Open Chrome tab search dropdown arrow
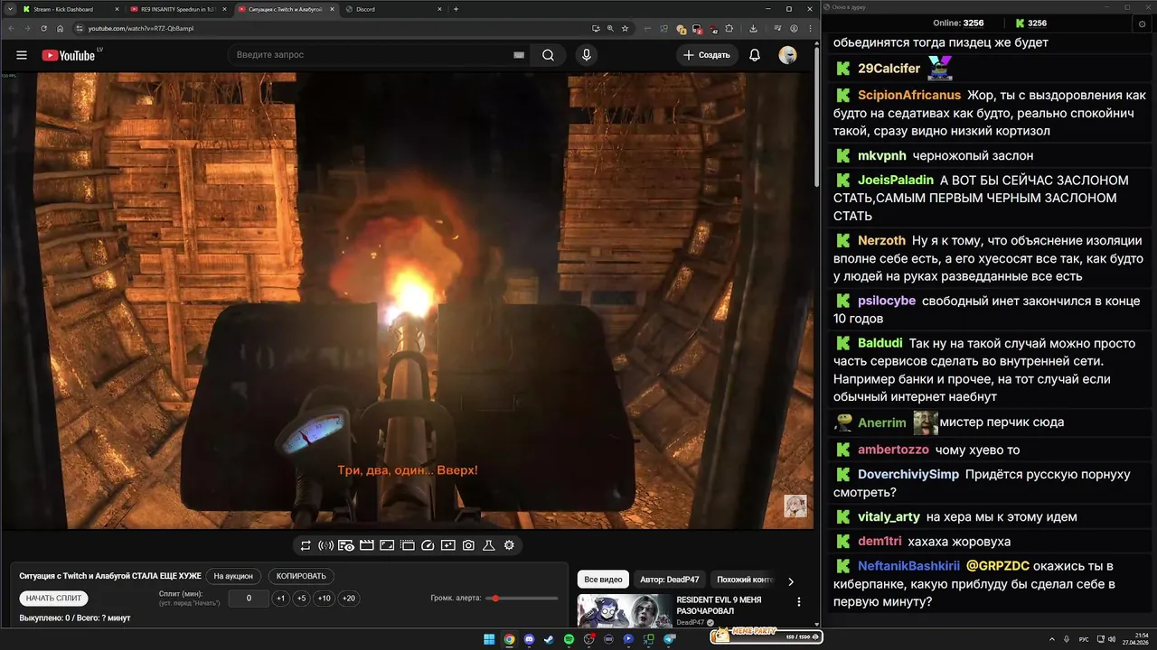Viewport: 1157px width, 650px height. [10, 9]
